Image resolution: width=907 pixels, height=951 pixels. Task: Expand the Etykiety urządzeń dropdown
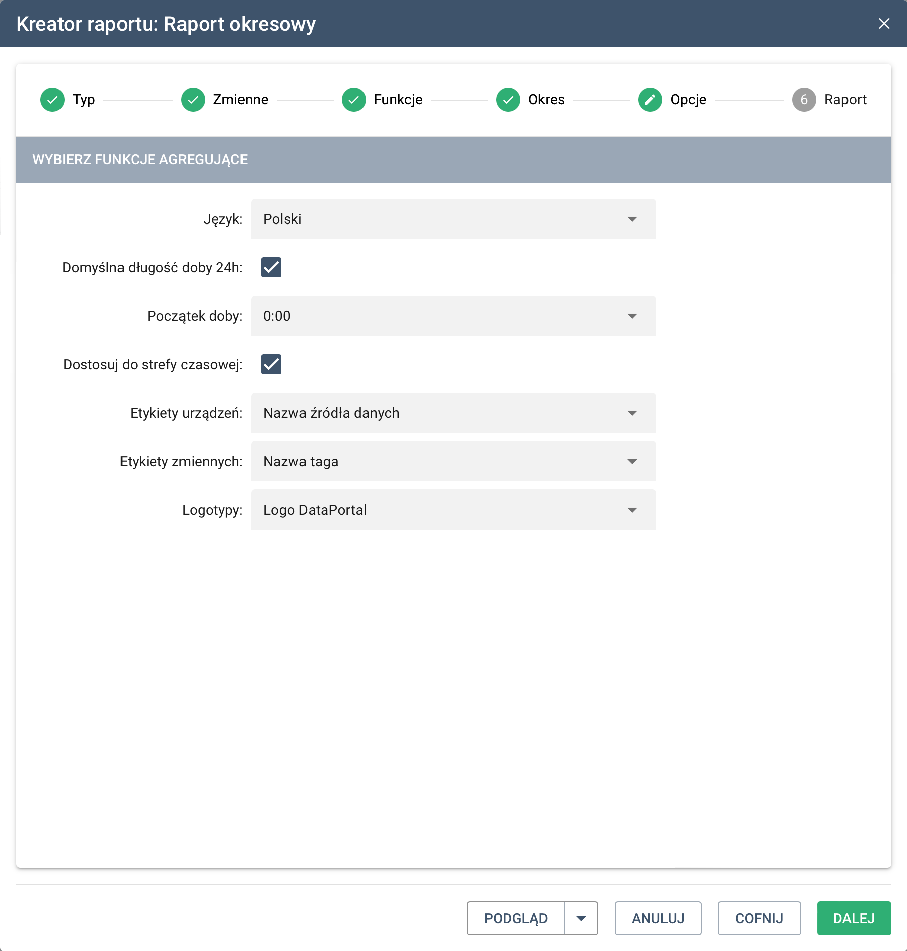pyautogui.click(x=454, y=413)
